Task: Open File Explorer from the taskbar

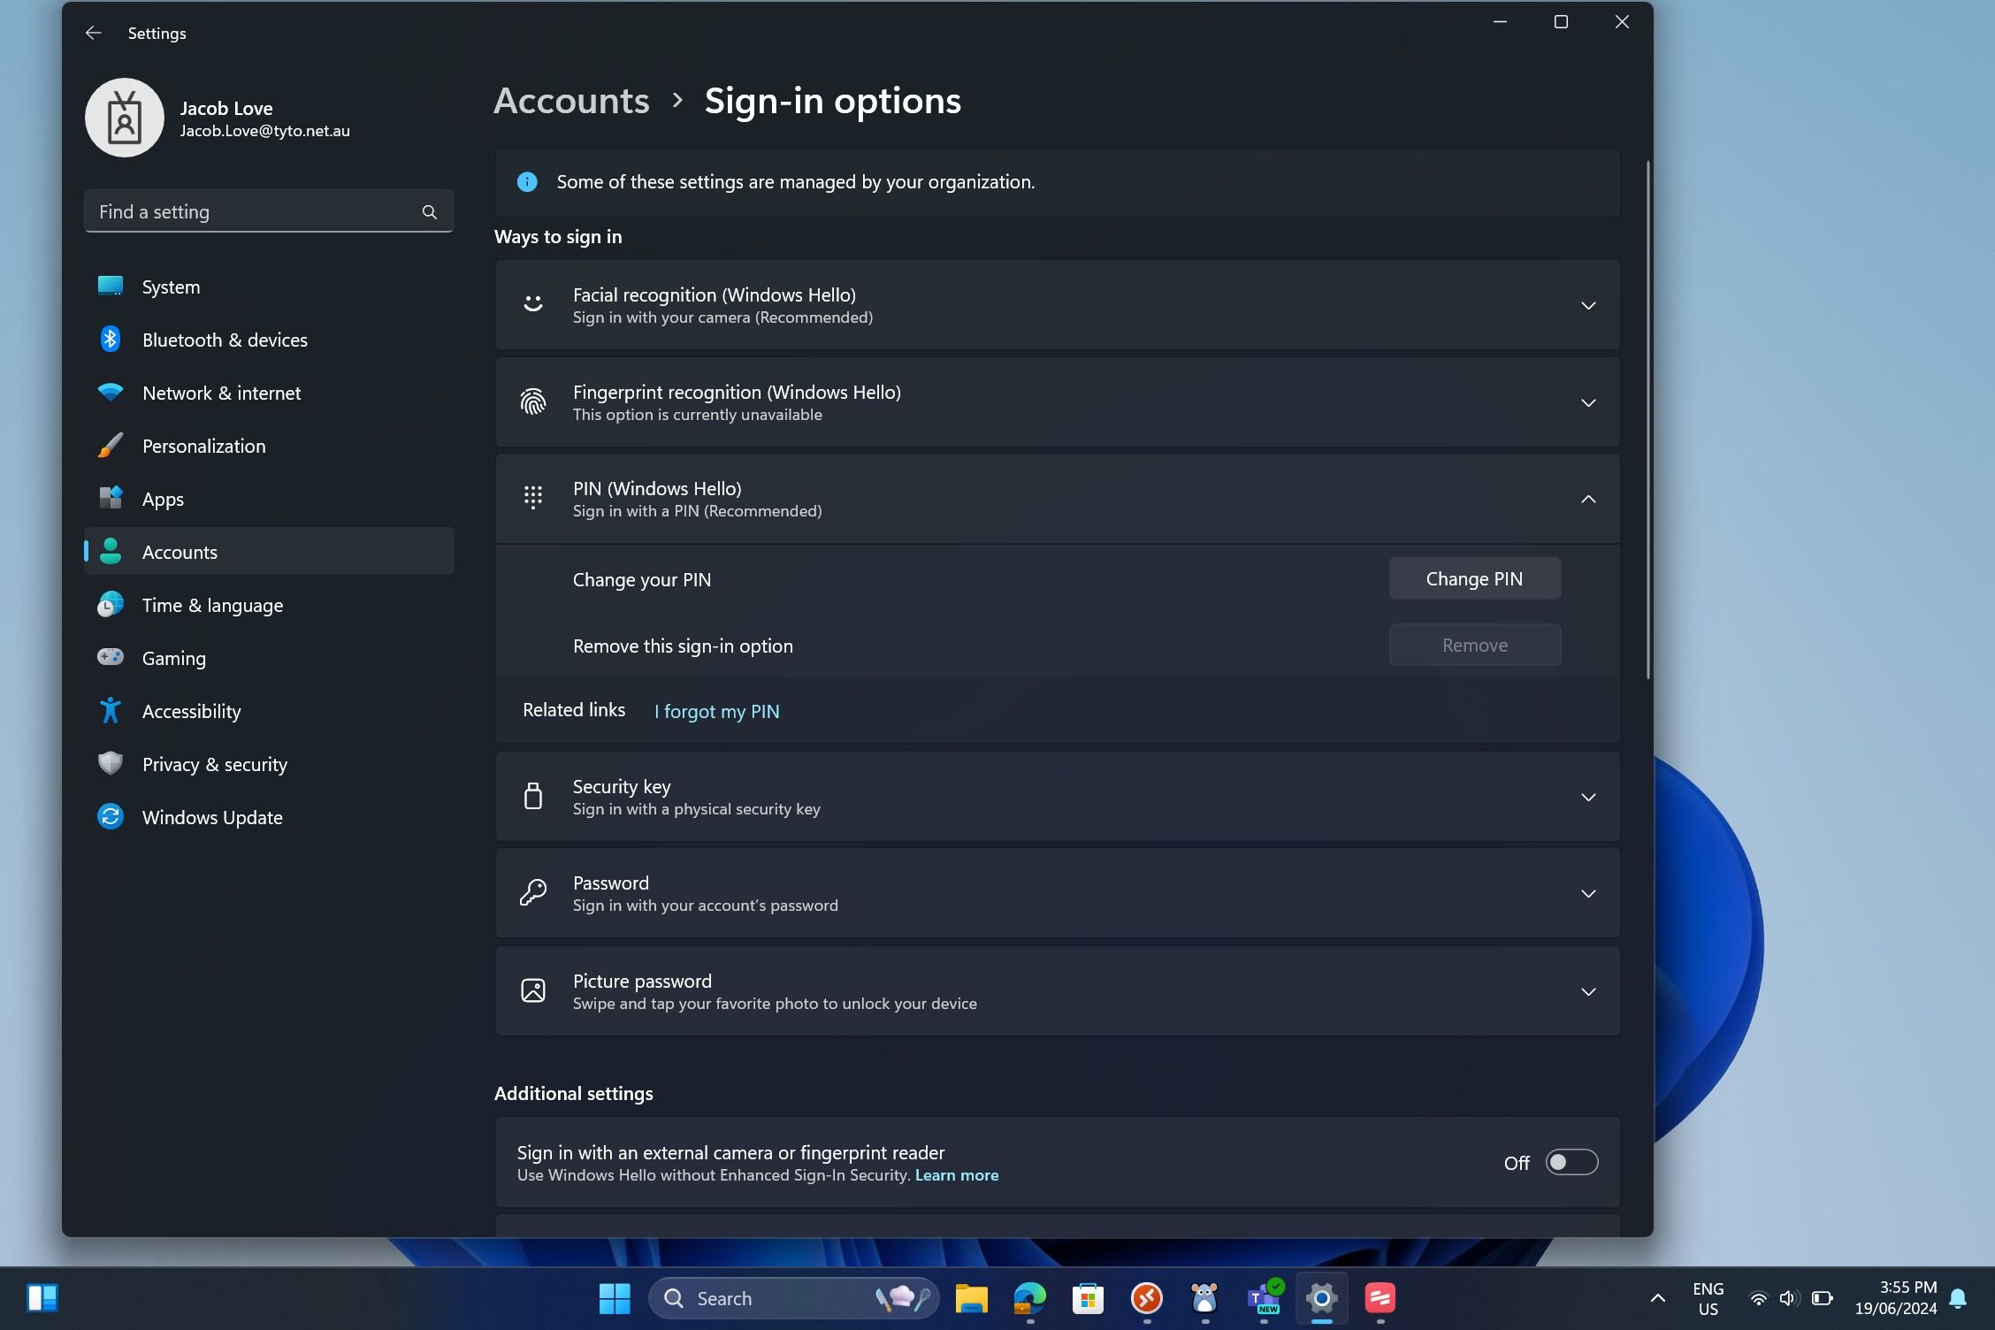Action: pyautogui.click(x=970, y=1298)
